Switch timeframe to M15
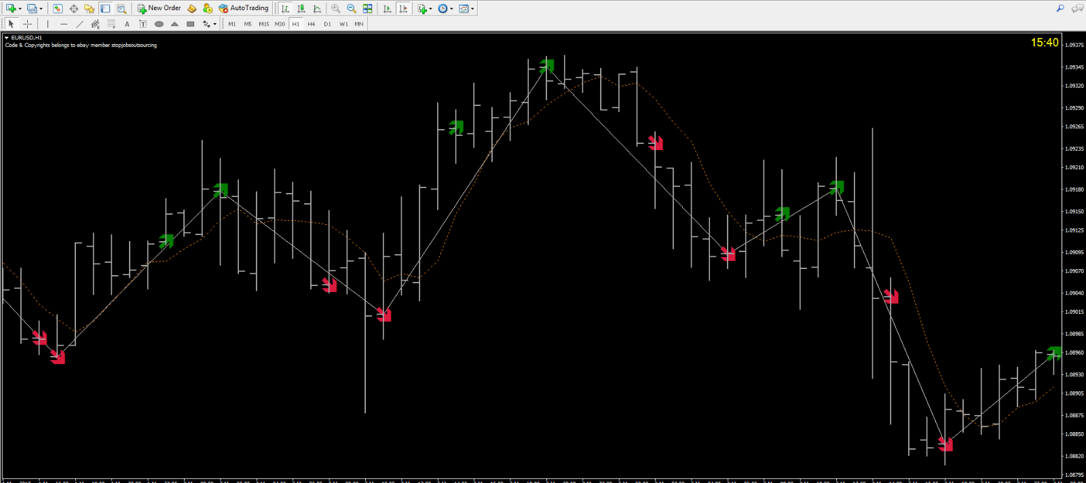Image resolution: width=1086 pixels, height=483 pixels. click(263, 24)
